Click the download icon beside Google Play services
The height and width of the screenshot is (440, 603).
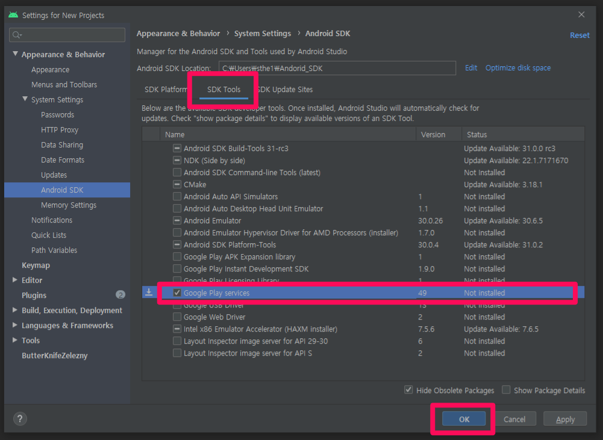click(149, 293)
